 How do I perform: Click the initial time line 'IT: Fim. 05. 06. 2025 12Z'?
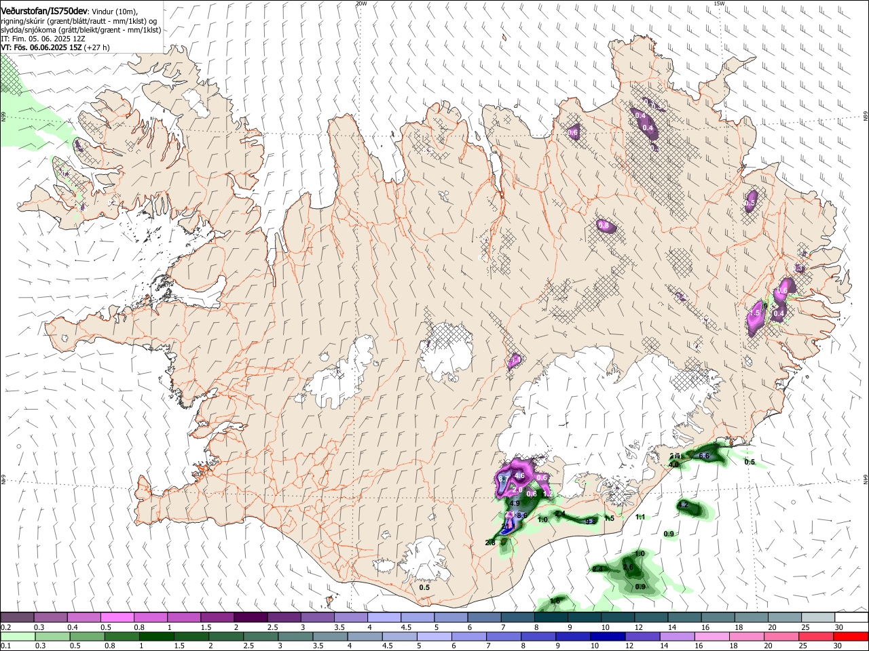[43, 39]
